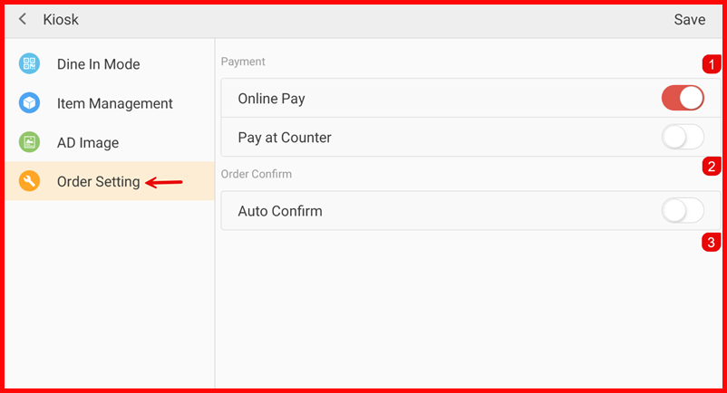Click the green picture AD Image icon
727x393 pixels.
(x=30, y=142)
